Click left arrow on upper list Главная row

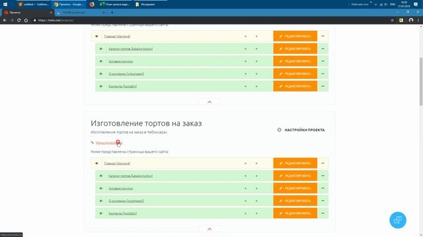point(245,36)
